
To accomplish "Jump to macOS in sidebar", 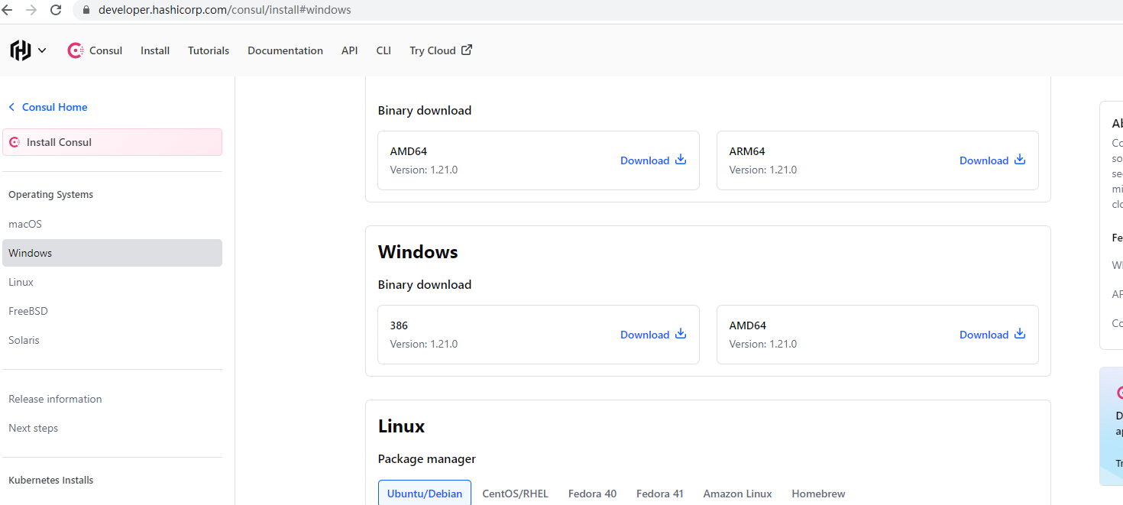I will 25,224.
